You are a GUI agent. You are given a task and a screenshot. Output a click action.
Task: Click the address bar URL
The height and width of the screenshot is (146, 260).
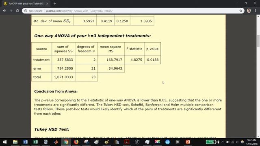point(79,11)
